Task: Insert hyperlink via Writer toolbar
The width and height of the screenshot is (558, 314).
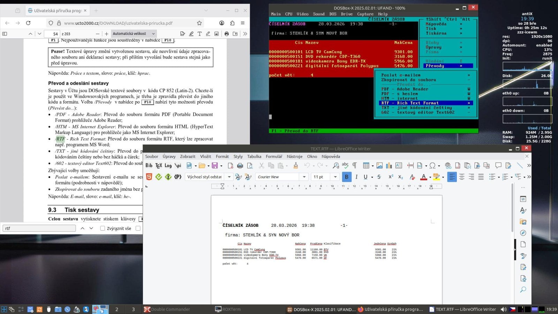Action: tap(448, 165)
